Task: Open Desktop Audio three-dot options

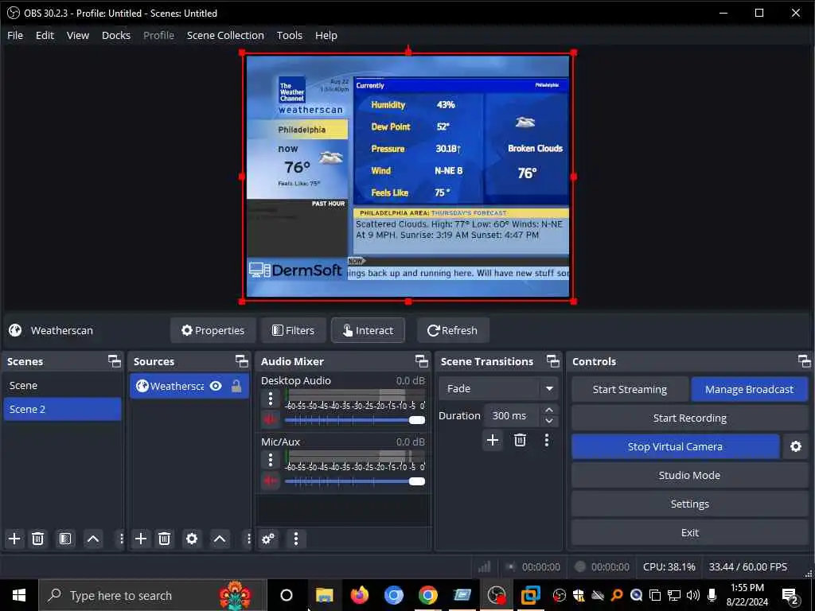Action: click(x=271, y=399)
